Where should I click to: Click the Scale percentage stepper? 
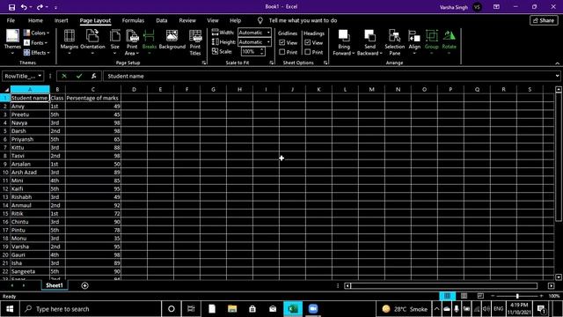(x=262, y=52)
